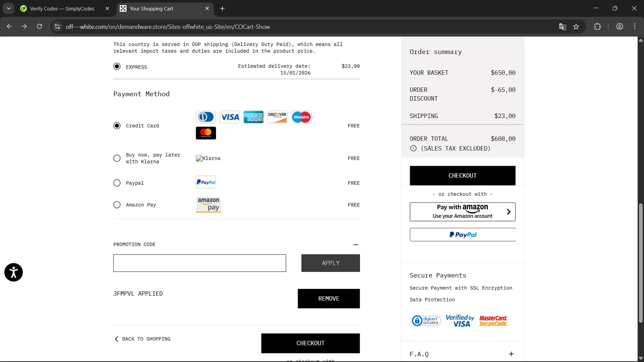Click the PayPal logo beside the Paypal option
This screenshot has width=644, height=362.
pyautogui.click(x=206, y=182)
